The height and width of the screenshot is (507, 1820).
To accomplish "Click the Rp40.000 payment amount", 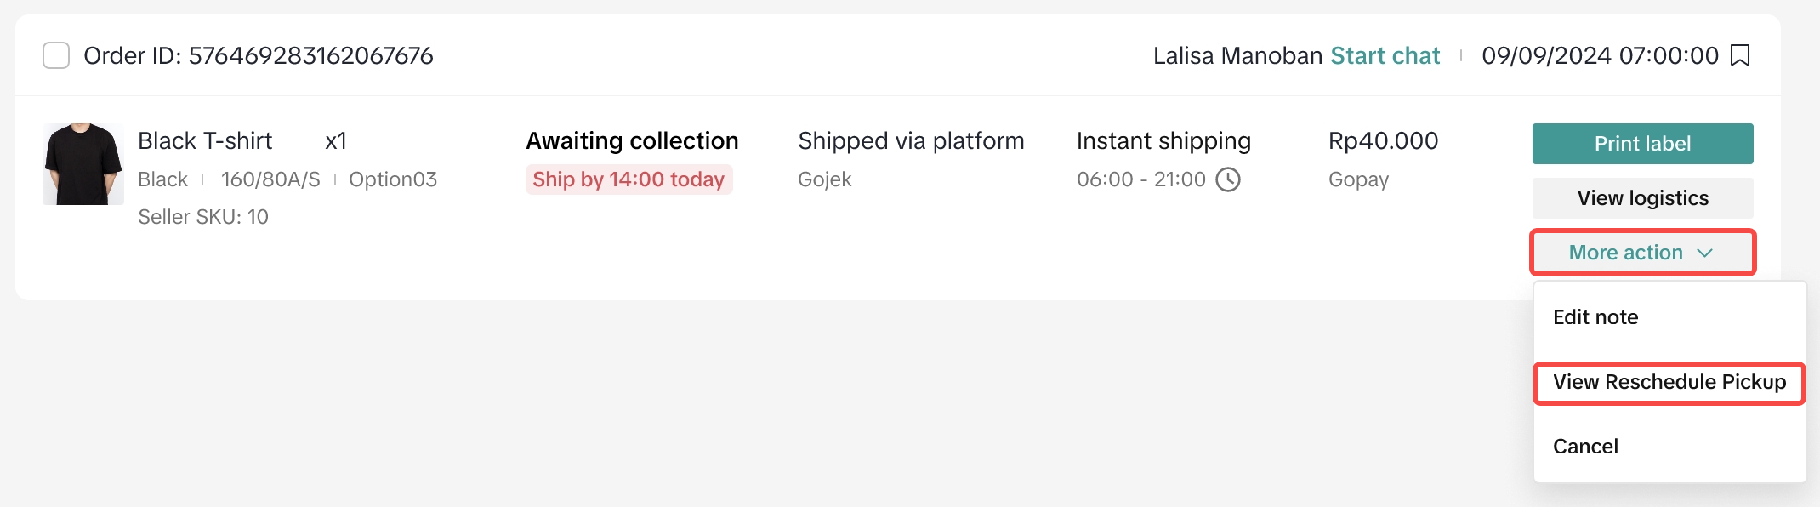I will [1383, 140].
